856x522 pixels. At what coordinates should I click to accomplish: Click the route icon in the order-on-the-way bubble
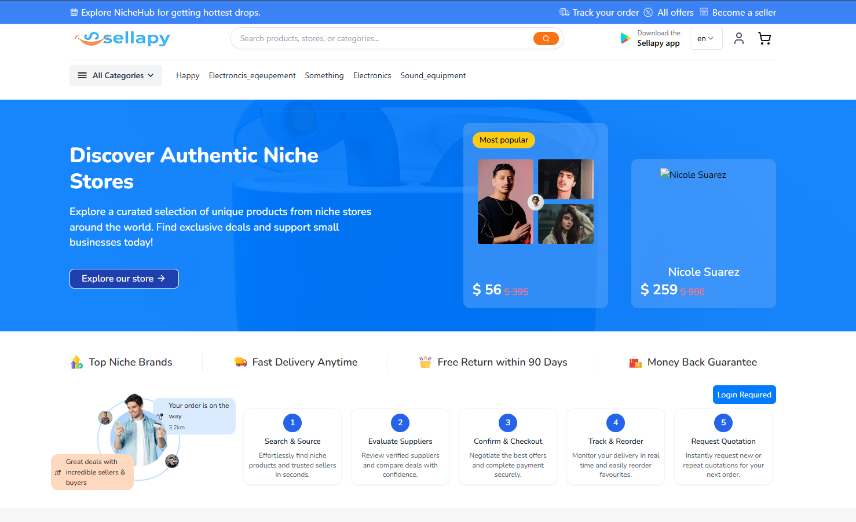click(x=160, y=416)
